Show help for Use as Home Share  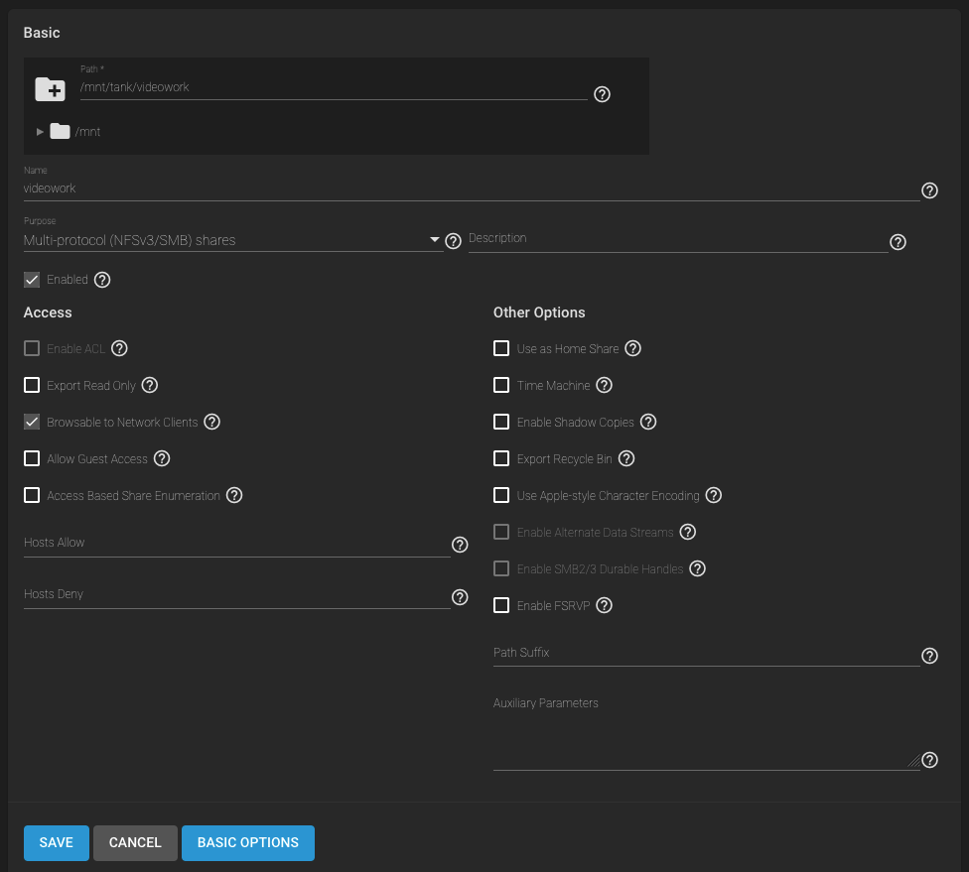point(632,348)
